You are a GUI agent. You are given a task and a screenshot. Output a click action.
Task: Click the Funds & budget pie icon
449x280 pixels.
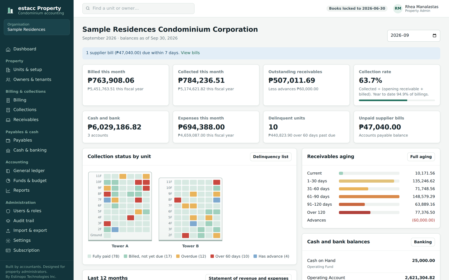[x=8, y=181]
